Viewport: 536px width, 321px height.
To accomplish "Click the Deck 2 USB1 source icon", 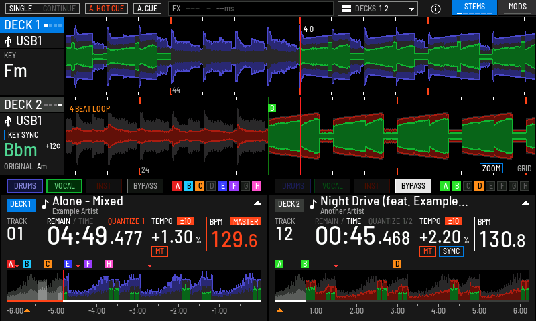I will point(8,121).
